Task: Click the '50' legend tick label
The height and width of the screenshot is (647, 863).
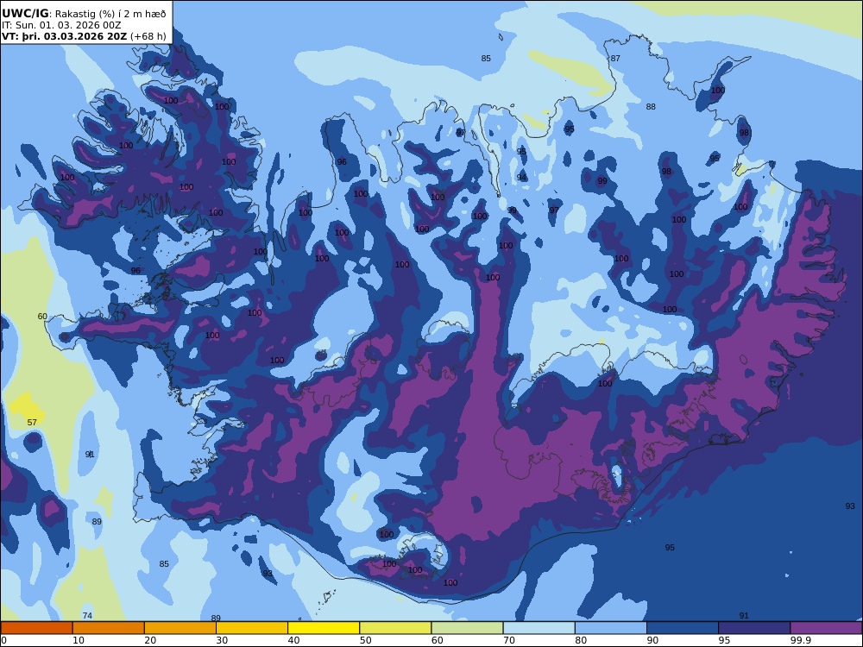Action: point(365,640)
